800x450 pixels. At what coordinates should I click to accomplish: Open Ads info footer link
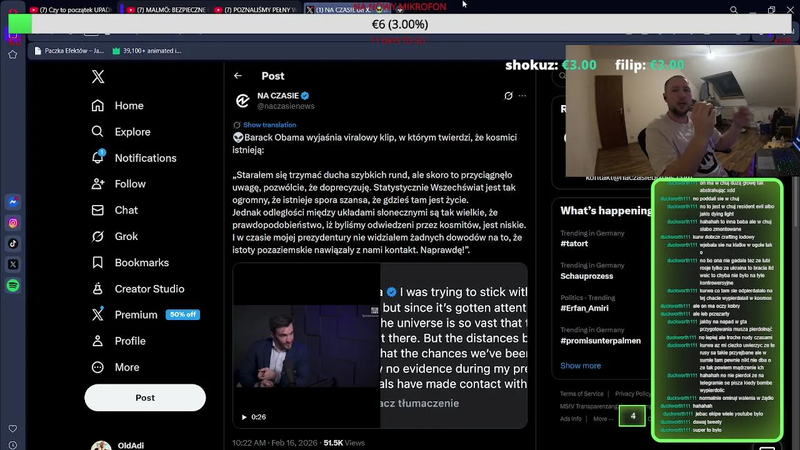pyautogui.click(x=571, y=419)
